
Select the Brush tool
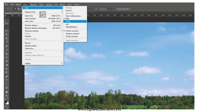coord(7,50)
